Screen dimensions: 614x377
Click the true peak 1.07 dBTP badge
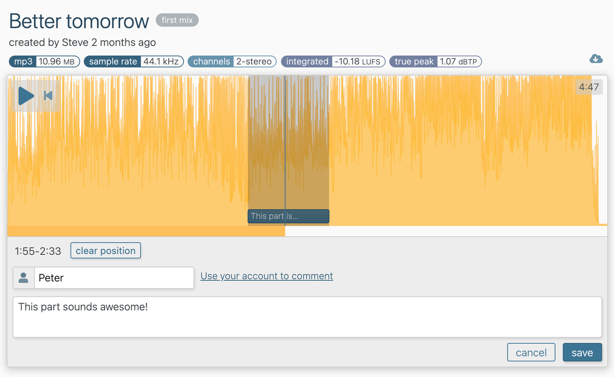436,61
